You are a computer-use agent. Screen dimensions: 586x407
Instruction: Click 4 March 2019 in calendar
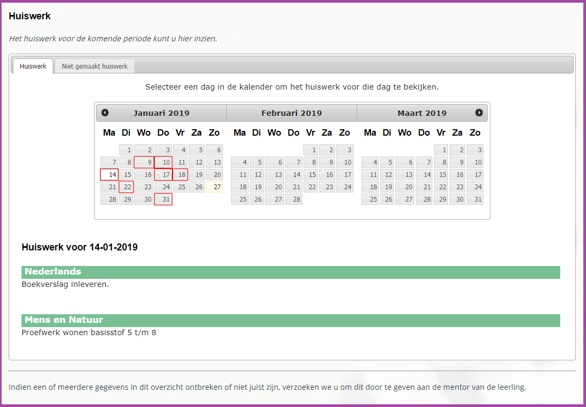point(370,162)
